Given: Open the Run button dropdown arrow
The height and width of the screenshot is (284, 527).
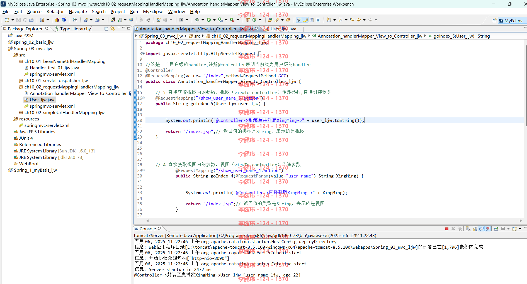Looking at the screenshot, I should pos(214,20).
